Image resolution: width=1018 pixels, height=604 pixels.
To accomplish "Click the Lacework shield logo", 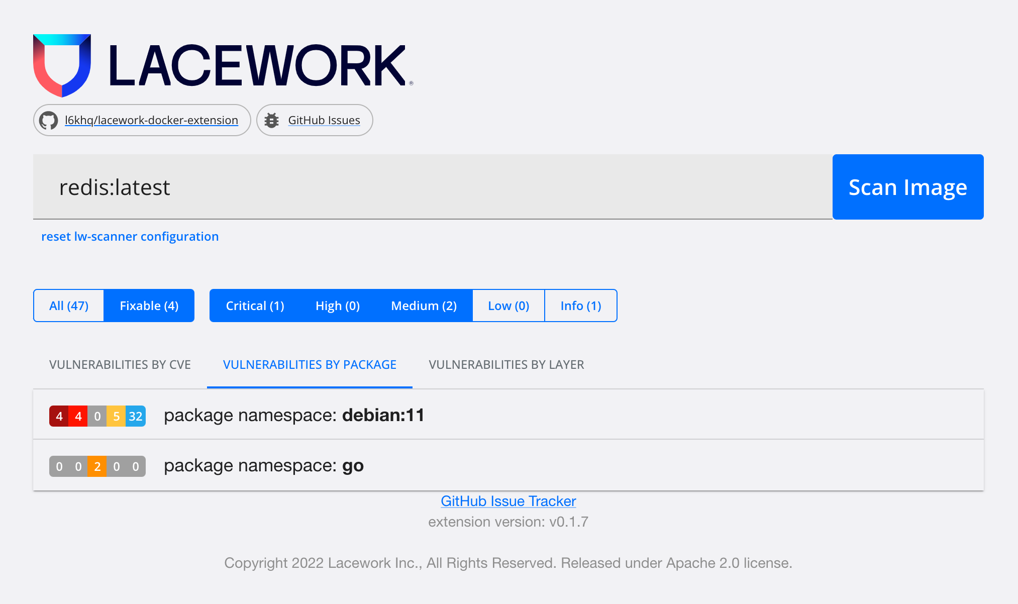I will click(x=62, y=65).
